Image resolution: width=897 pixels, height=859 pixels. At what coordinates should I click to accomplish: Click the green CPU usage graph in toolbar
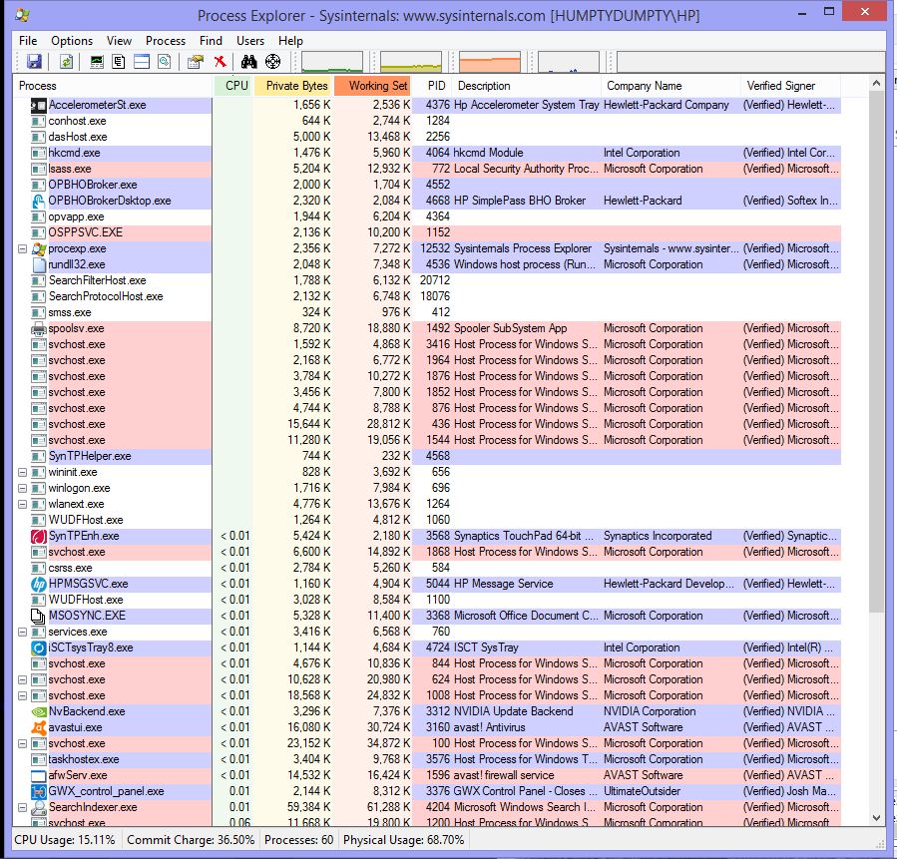pyautogui.click(x=332, y=62)
